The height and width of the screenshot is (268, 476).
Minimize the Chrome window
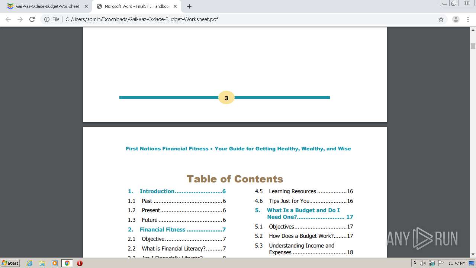click(445, 3)
